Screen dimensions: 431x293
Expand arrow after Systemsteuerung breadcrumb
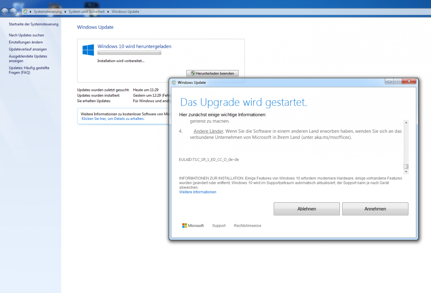65,11
